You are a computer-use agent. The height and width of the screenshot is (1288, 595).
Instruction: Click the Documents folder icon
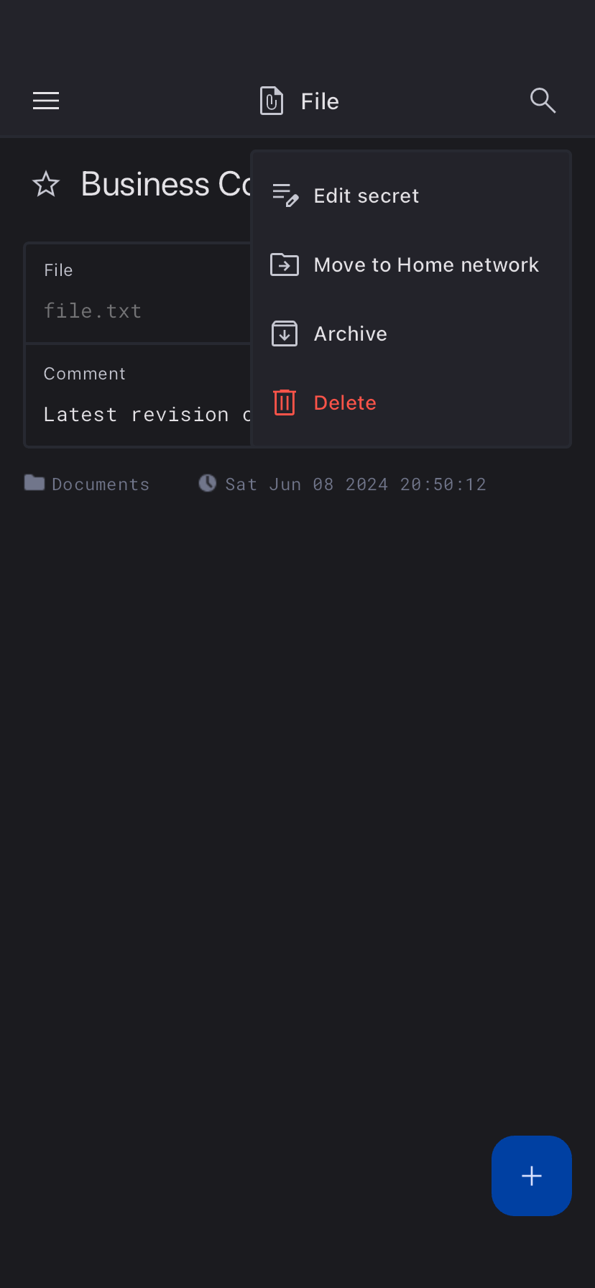(x=34, y=482)
